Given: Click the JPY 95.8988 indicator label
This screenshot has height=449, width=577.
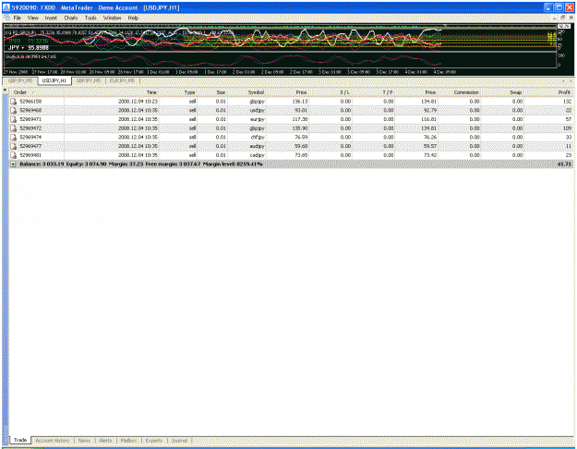Looking at the screenshot, I should (29, 48).
